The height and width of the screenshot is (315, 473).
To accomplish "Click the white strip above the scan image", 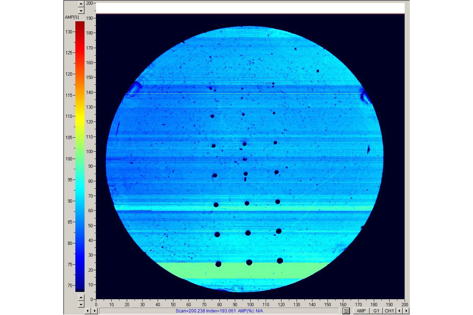I will tap(250, 8).
